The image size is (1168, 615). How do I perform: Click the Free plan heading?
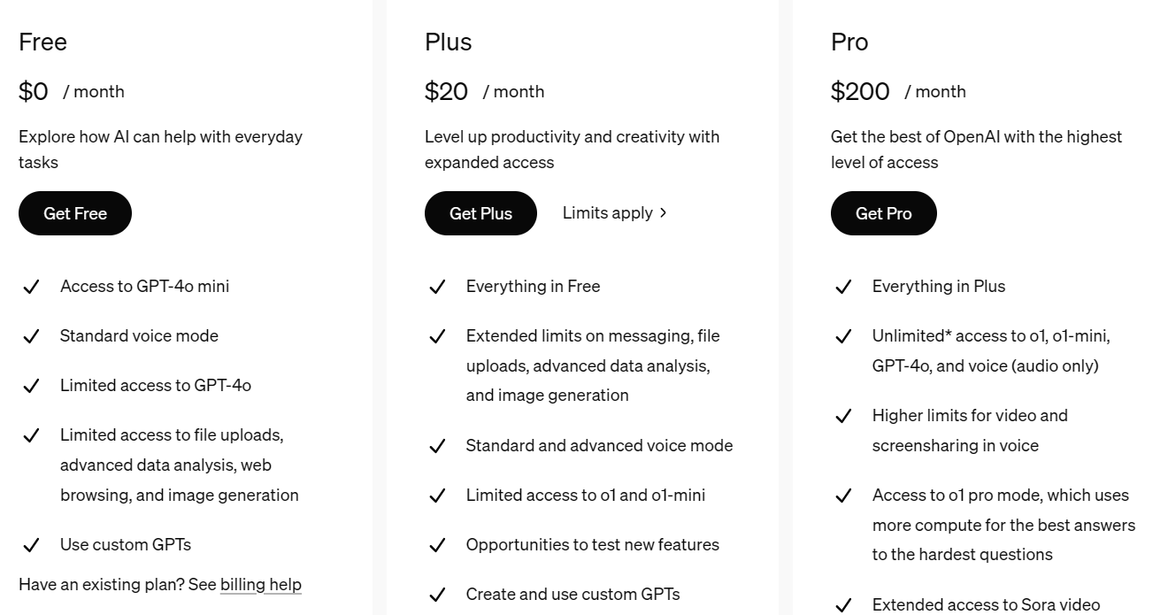pos(42,42)
